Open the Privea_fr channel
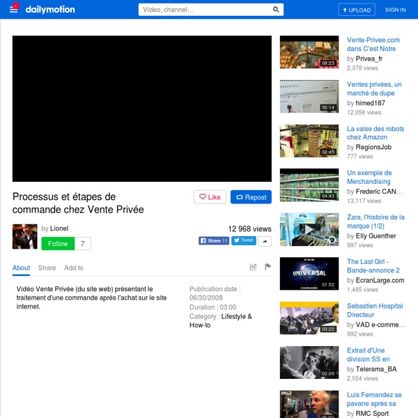 tap(369, 59)
